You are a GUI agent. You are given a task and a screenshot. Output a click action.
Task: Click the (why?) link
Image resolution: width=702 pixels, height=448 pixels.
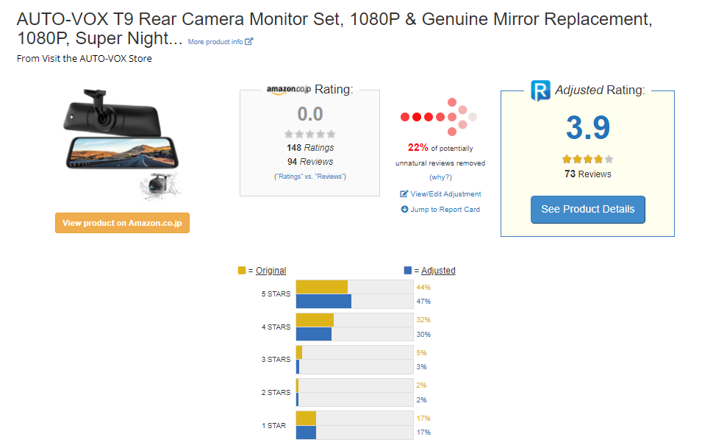point(440,177)
